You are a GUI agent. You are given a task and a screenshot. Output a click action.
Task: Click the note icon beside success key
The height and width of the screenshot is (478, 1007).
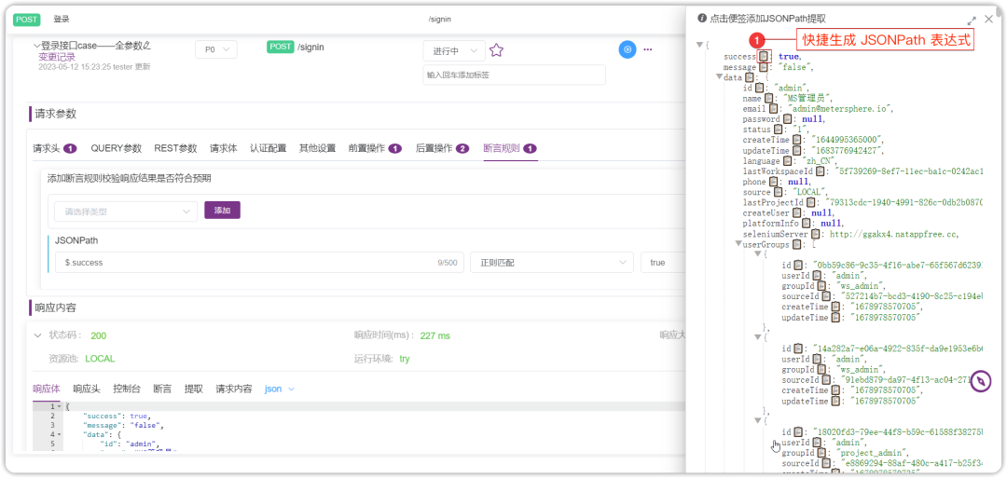tap(763, 57)
